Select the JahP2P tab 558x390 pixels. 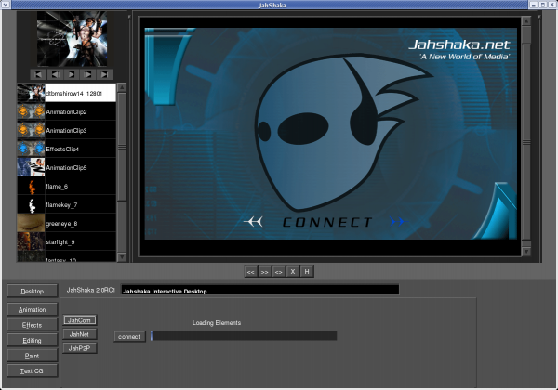(79, 347)
